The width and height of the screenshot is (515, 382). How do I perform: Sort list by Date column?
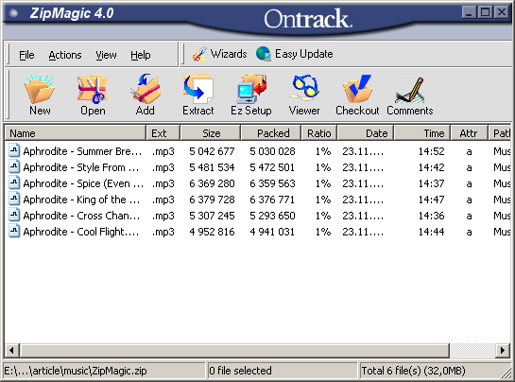coord(366,133)
